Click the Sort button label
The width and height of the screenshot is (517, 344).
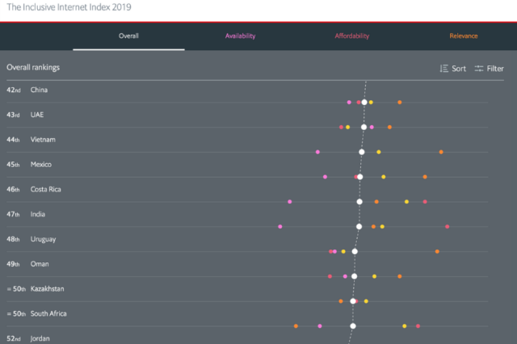coord(459,69)
